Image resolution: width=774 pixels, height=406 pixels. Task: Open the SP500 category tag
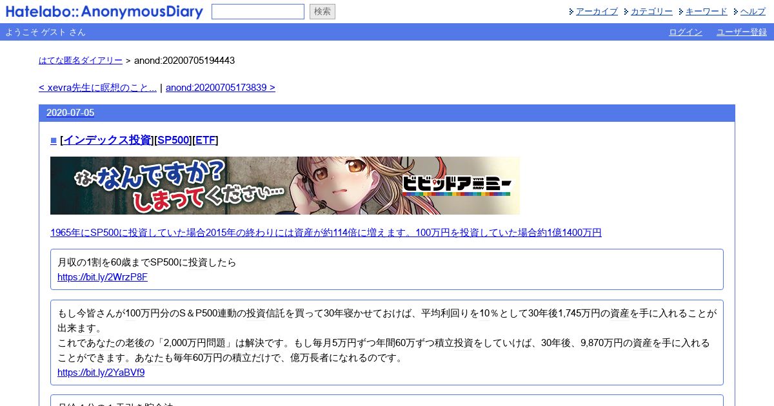coord(173,140)
